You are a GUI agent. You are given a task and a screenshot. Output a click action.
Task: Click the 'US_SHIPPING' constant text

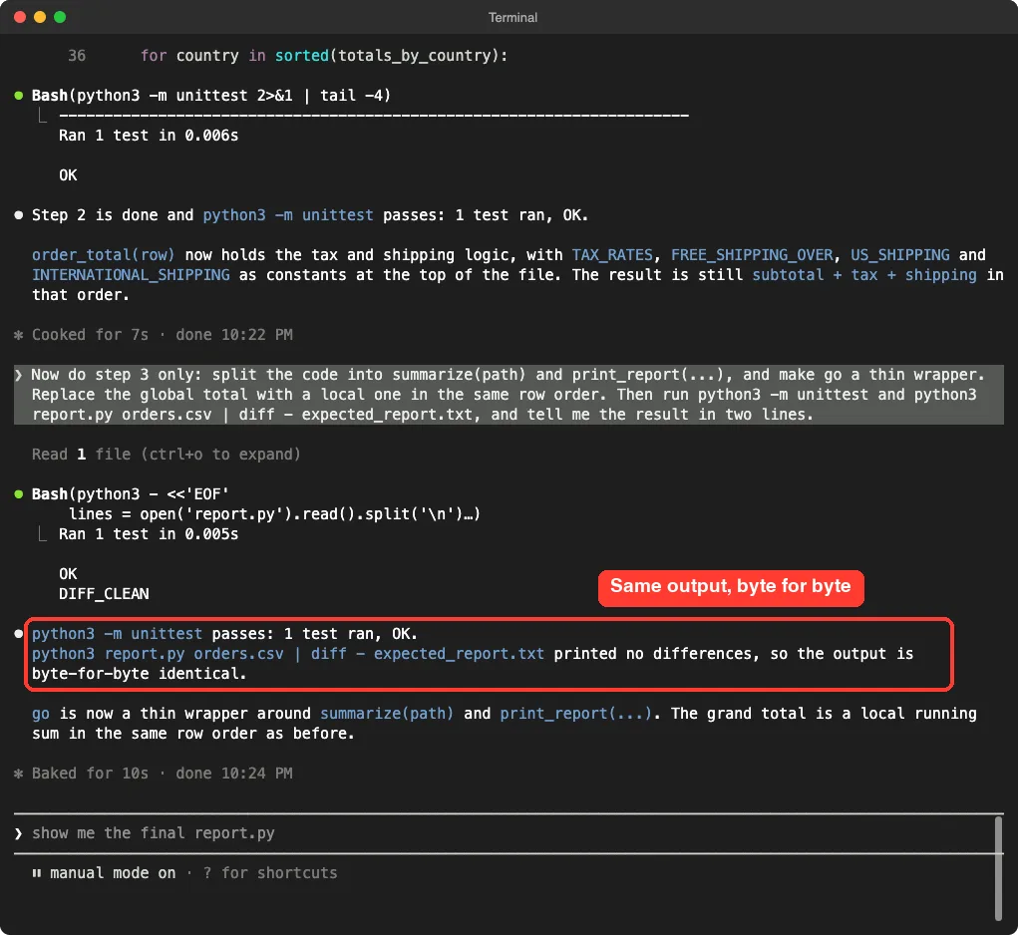coord(899,255)
